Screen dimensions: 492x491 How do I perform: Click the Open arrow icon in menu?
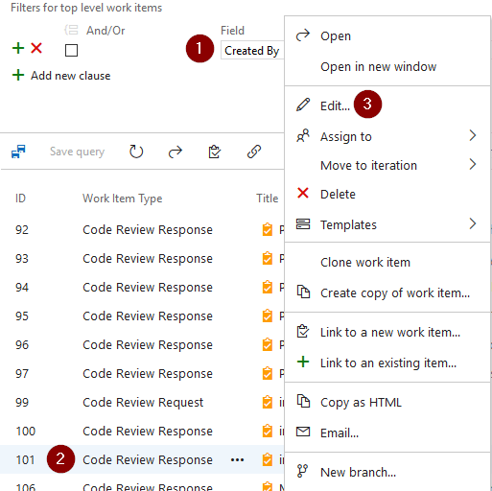click(303, 35)
